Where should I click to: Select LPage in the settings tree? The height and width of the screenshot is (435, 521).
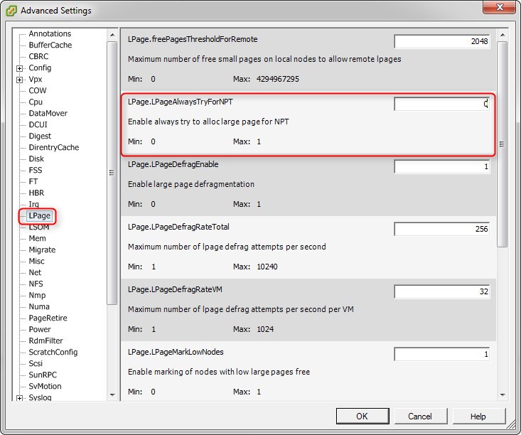tap(39, 216)
